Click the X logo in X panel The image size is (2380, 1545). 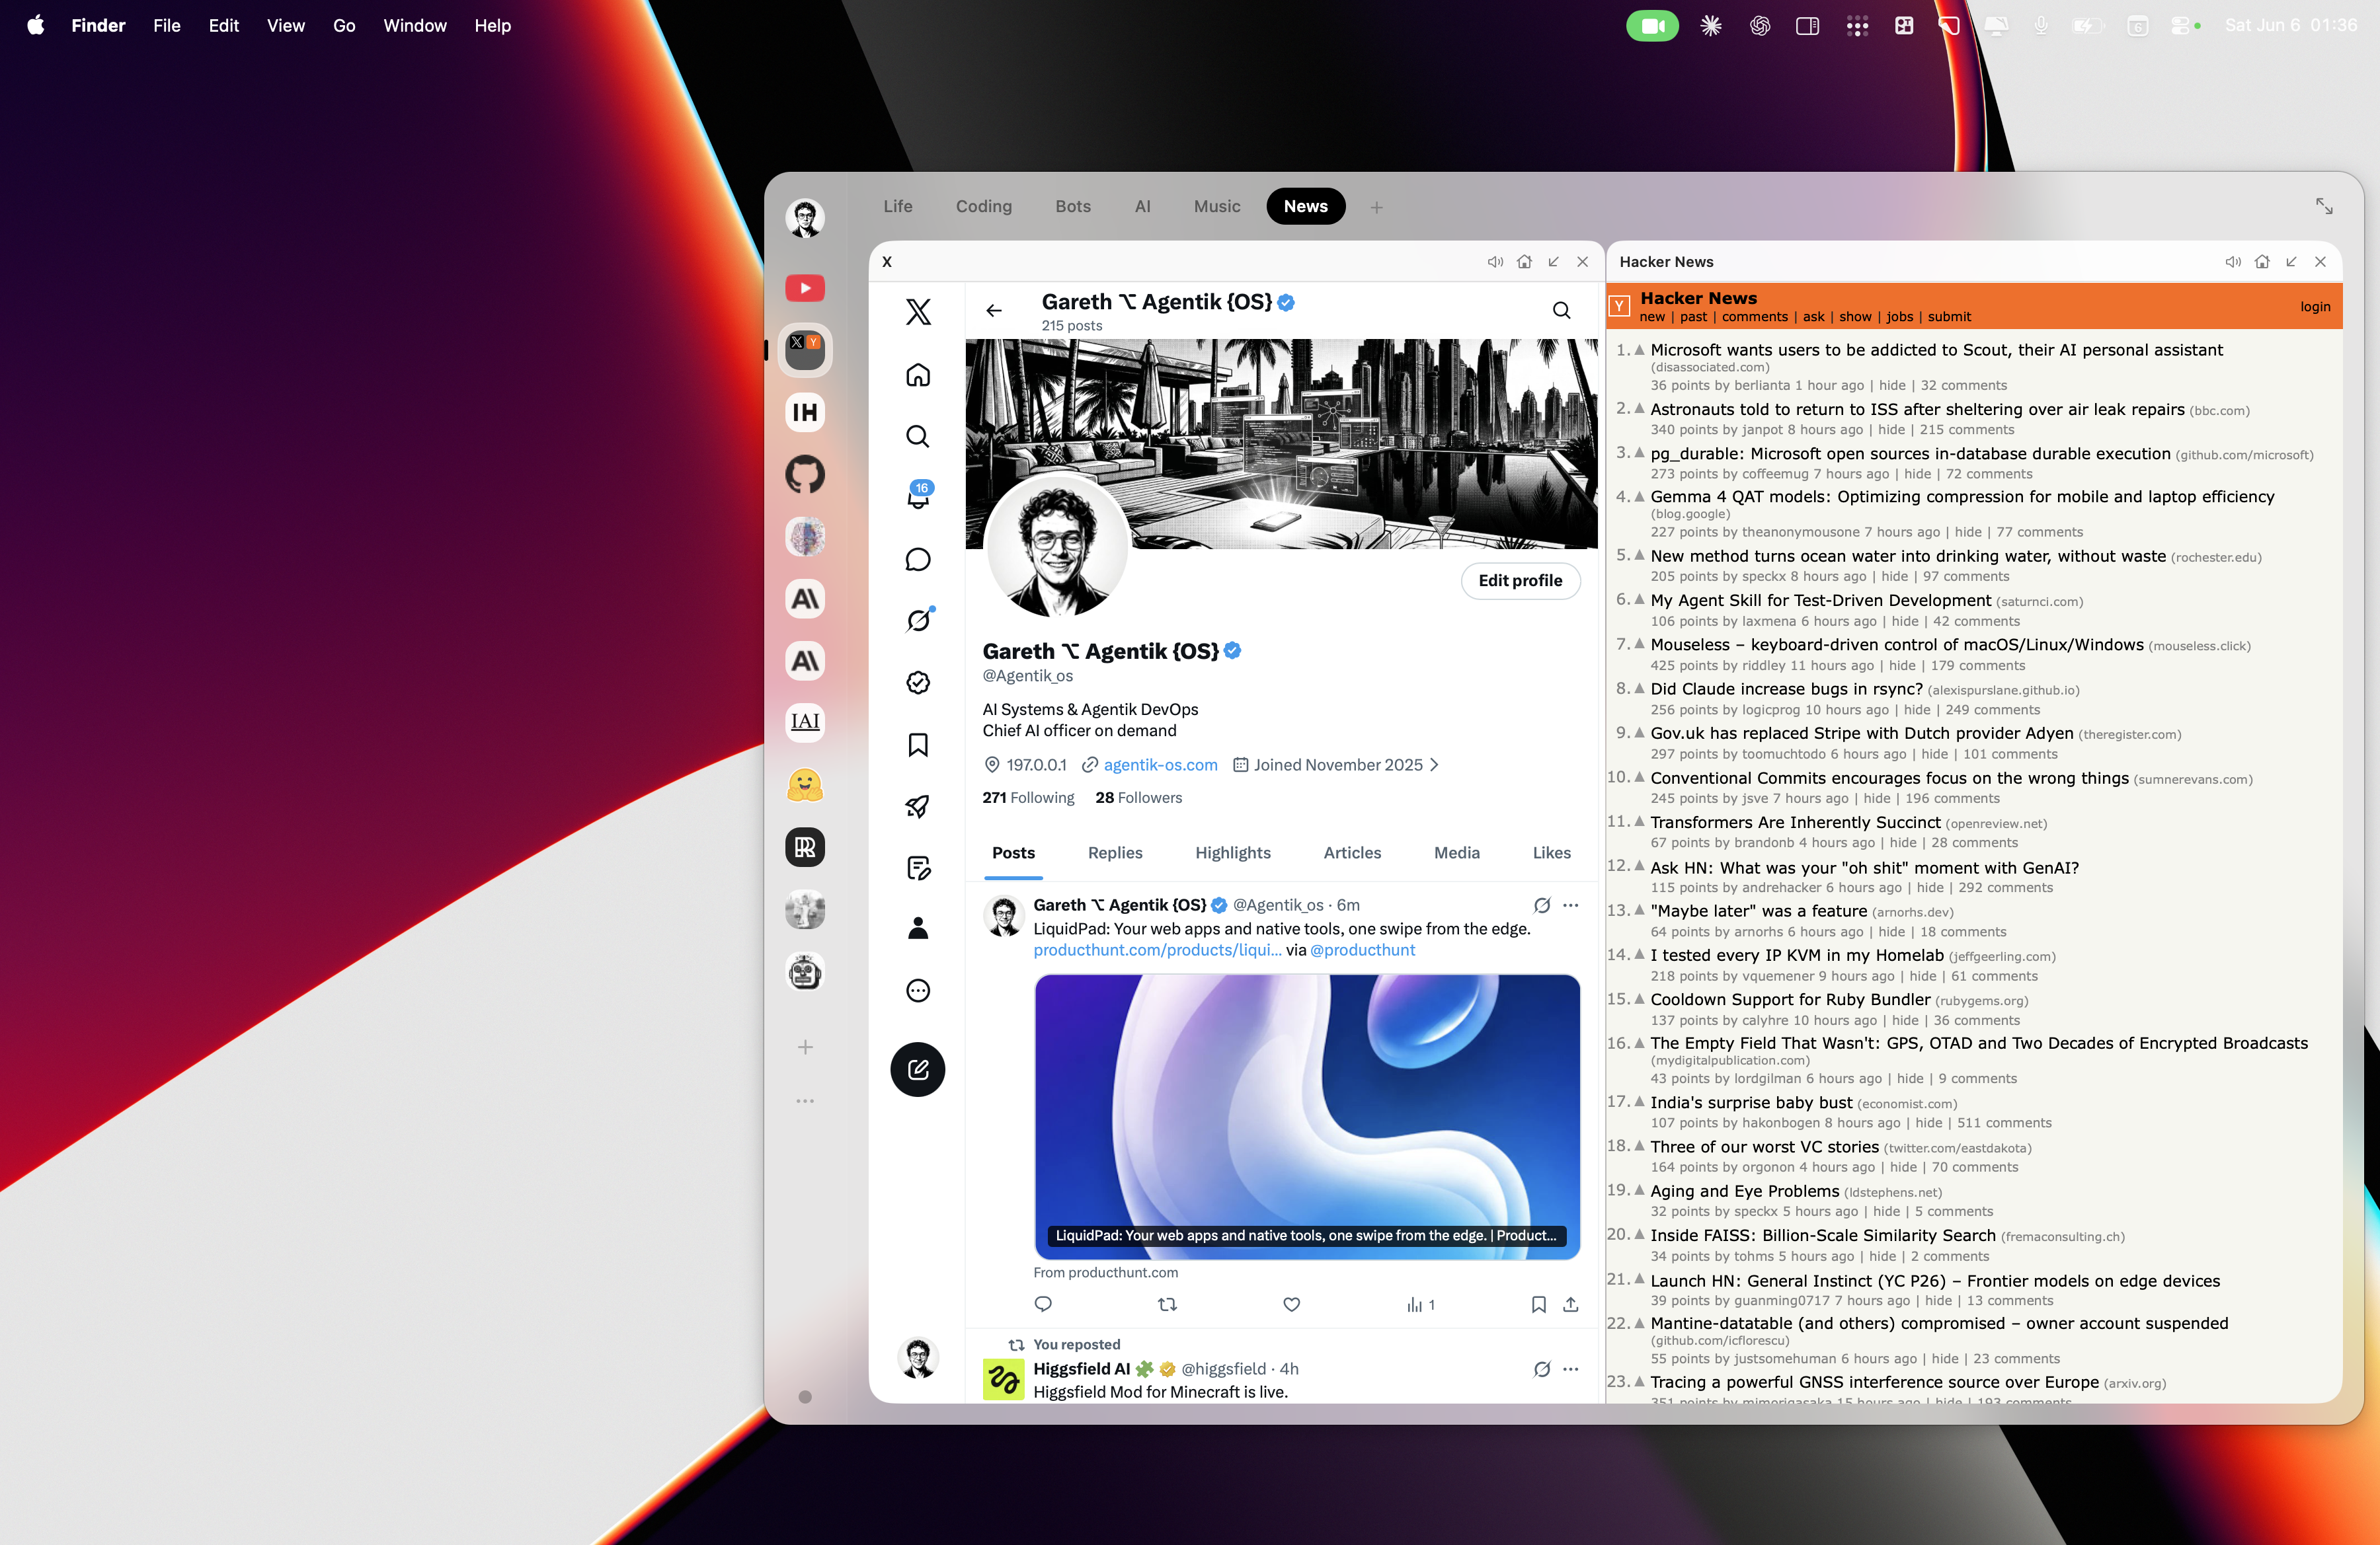[x=918, y=312]
